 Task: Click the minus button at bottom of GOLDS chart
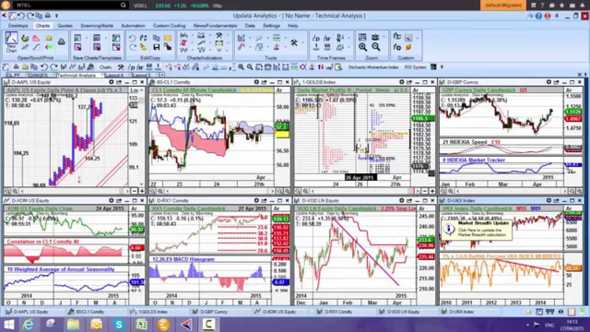click(x=425, y=191)
